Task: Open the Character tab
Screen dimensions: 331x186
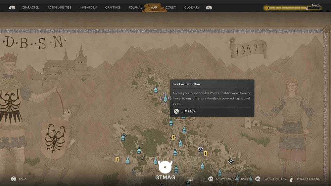Action: [x=30, y=7]
